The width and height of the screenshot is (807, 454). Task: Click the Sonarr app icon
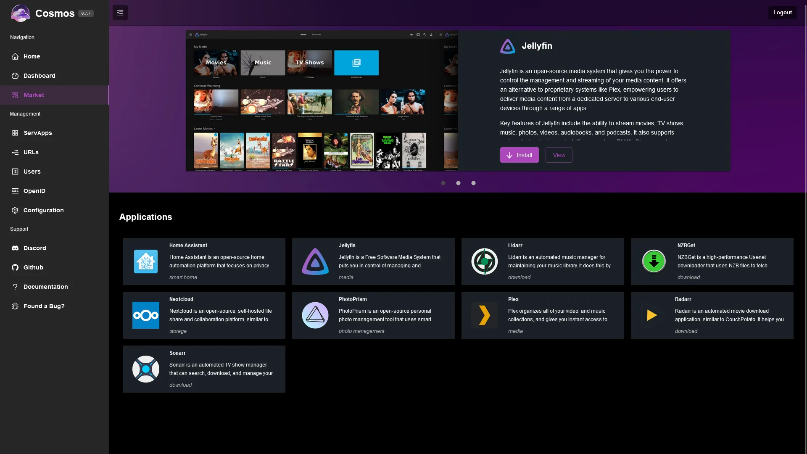click(x=146, y=369)
